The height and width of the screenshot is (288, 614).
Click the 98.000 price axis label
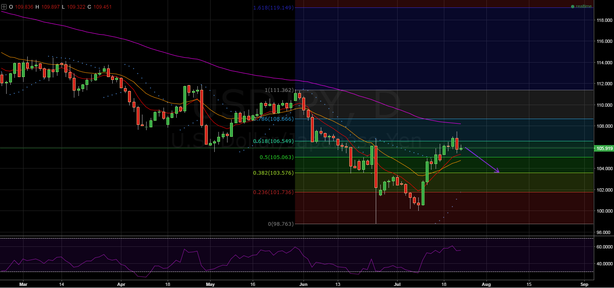(603, 232)
